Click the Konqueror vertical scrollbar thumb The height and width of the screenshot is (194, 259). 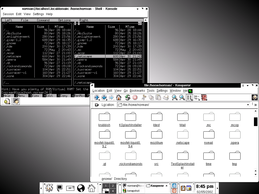coord(255,122)
